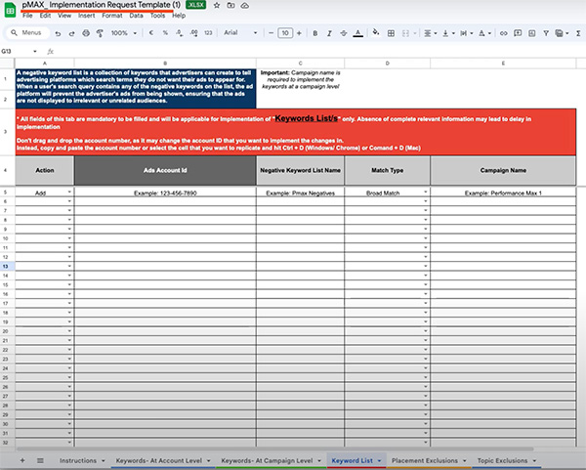Open the Tools menu

click(157, 16)
